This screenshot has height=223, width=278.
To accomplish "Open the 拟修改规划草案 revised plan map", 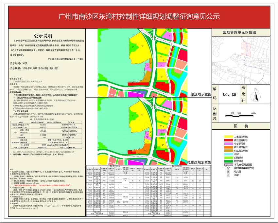I will pos(142,131).
